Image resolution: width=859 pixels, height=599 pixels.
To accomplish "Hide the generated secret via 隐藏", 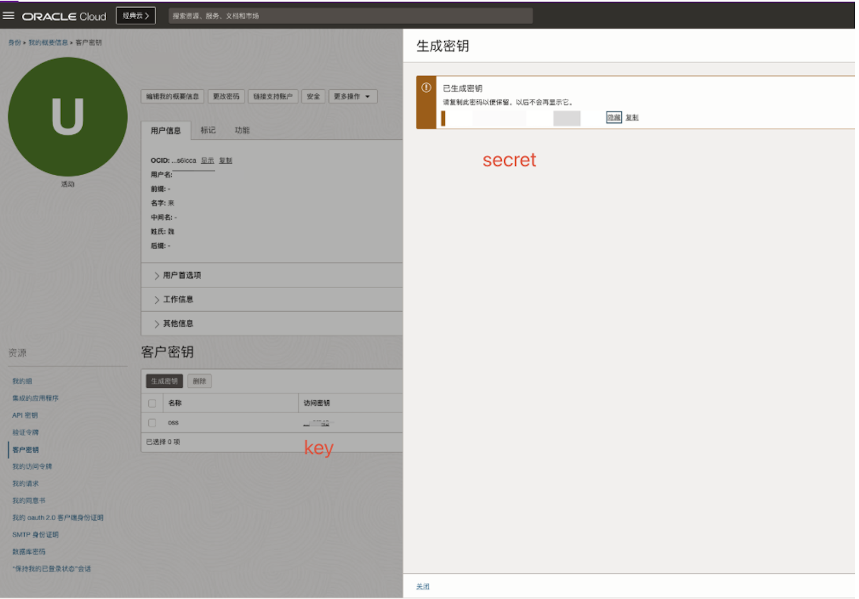I will (613, 117).
